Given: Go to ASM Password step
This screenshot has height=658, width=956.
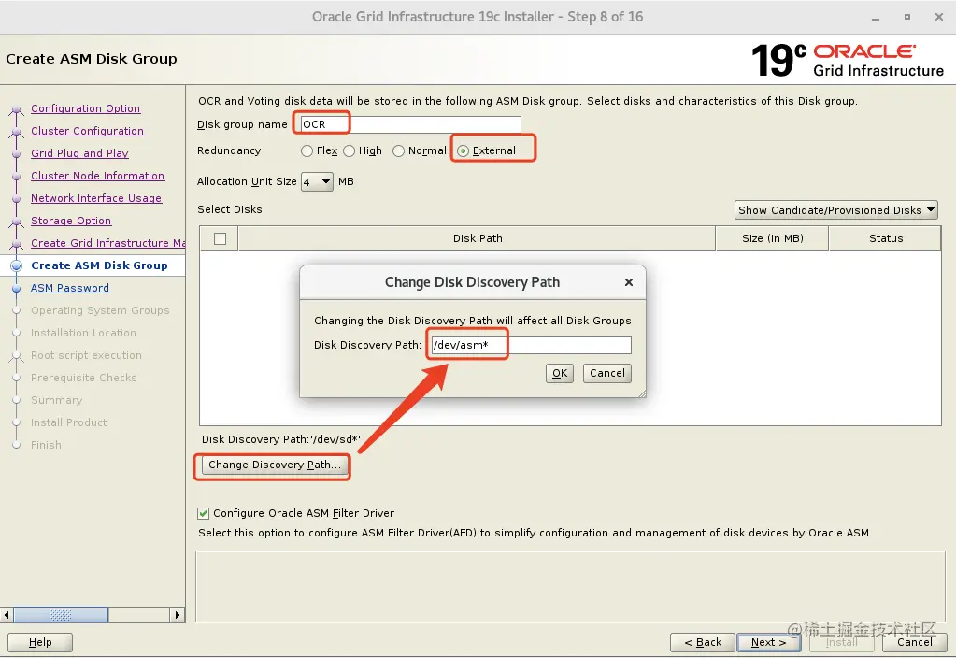Looking at the screenshot, I should pos(70,288).
